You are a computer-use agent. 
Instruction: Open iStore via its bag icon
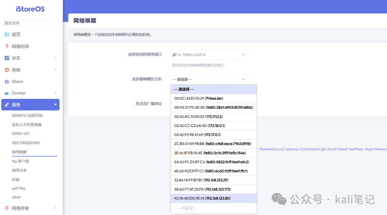[6, 81]
